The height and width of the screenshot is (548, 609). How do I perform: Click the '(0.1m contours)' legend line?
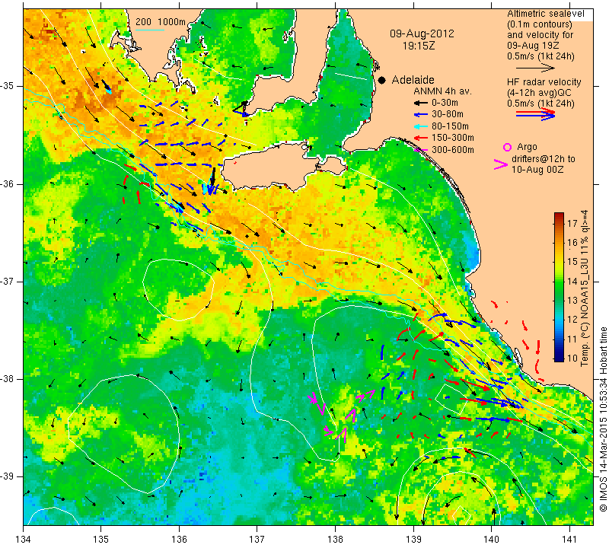pyautogui.click(x=540, y=24)
